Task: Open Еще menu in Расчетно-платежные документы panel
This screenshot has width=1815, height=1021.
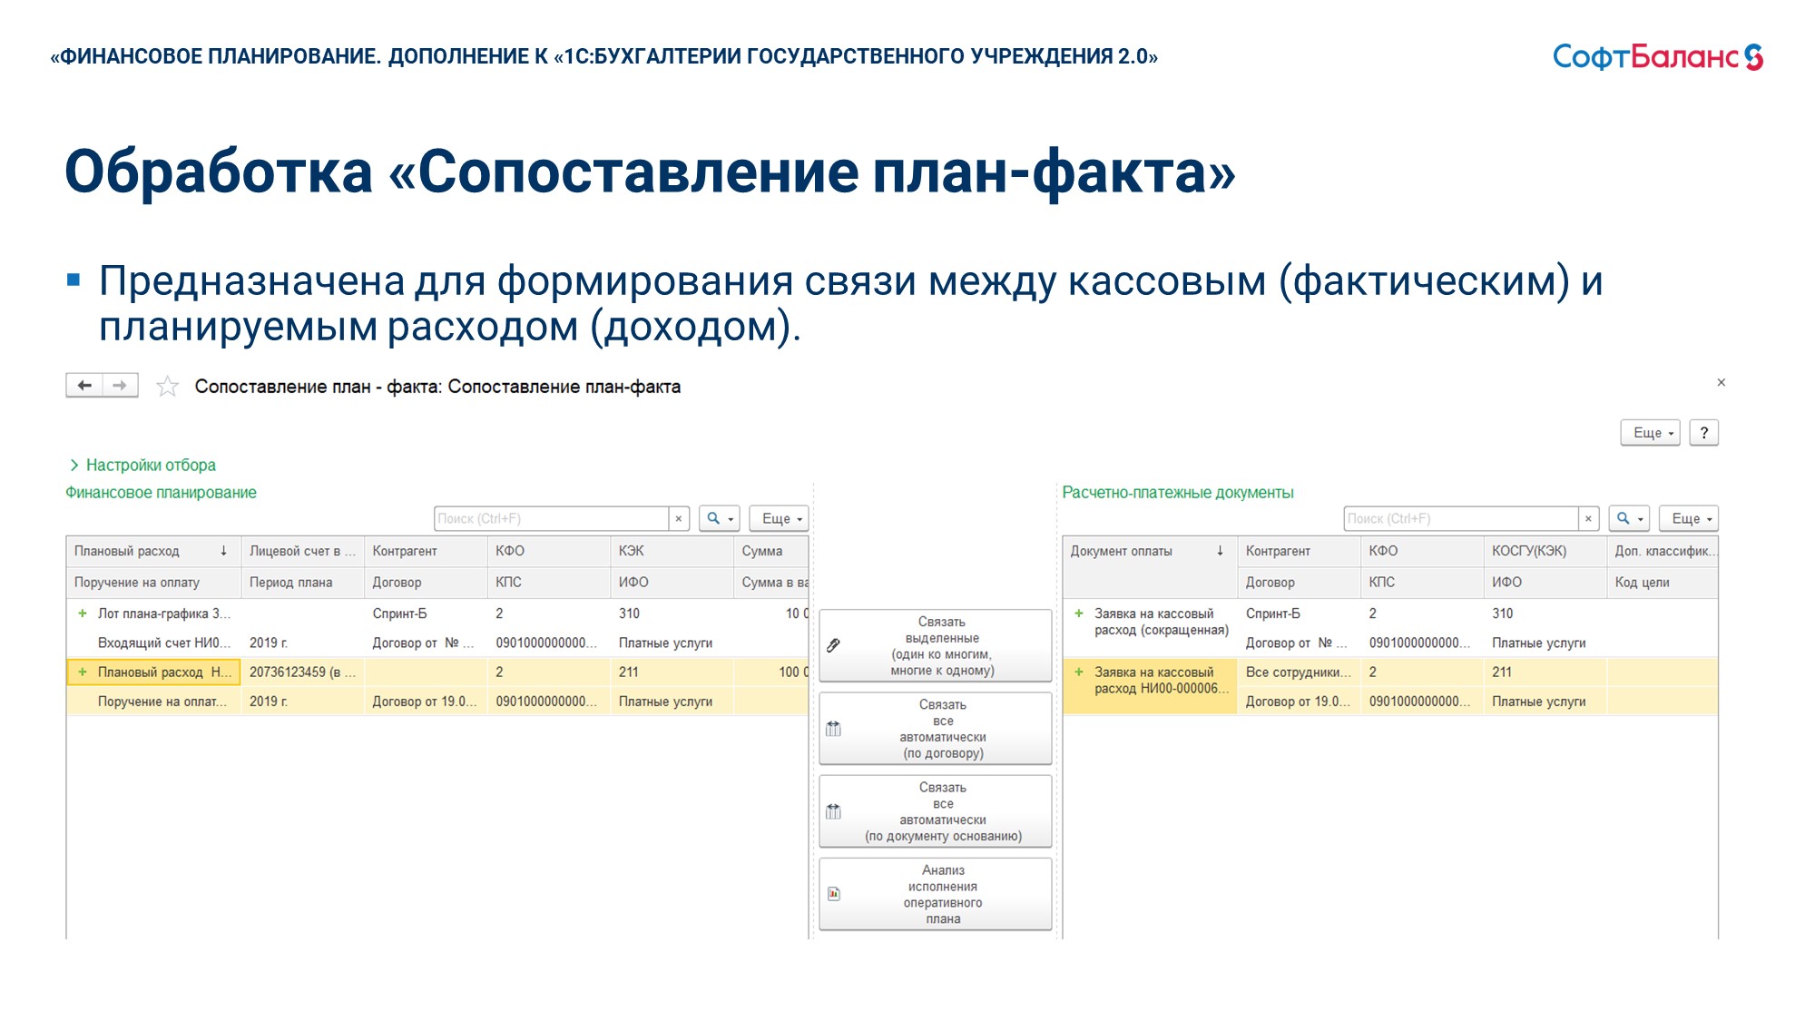Action: click(x=1688, y=518)
